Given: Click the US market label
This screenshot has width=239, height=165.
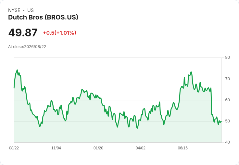Looking at the screenshot, I should pyautogui.click(x=31, y=10).
